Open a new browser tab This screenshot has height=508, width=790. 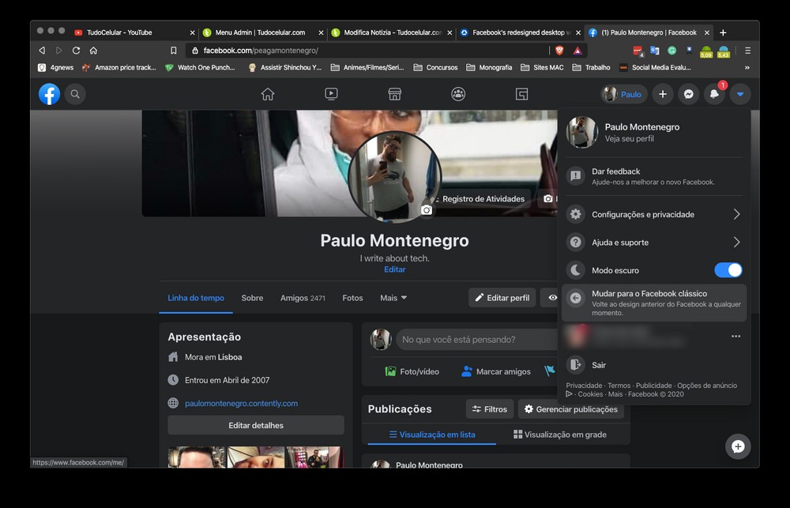coord(723,32)
